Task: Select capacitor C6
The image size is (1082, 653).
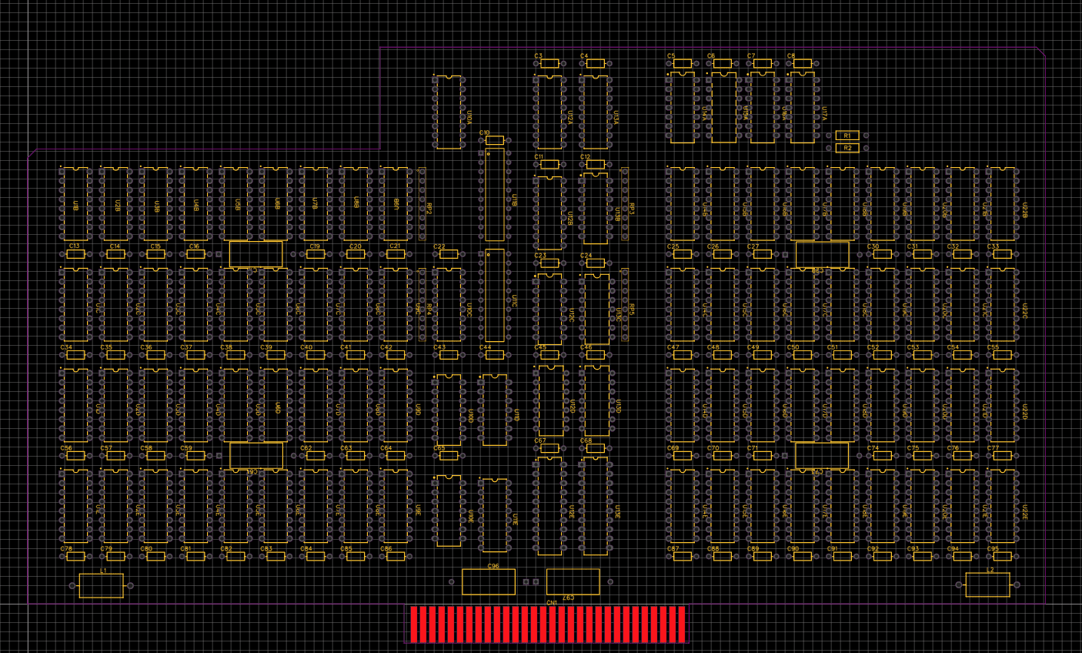Action: [723, 64]
